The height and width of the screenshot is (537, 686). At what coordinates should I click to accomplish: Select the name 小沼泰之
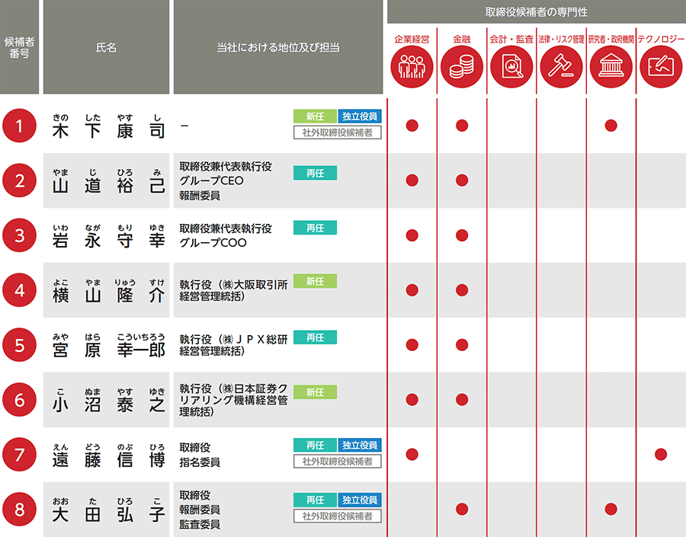tap(108, 404)
